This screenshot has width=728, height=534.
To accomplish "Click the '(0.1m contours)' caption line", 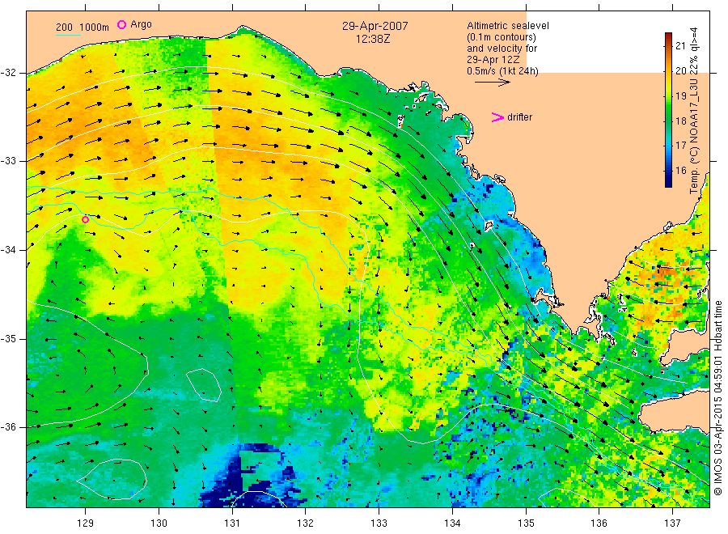I will (502, 37).
